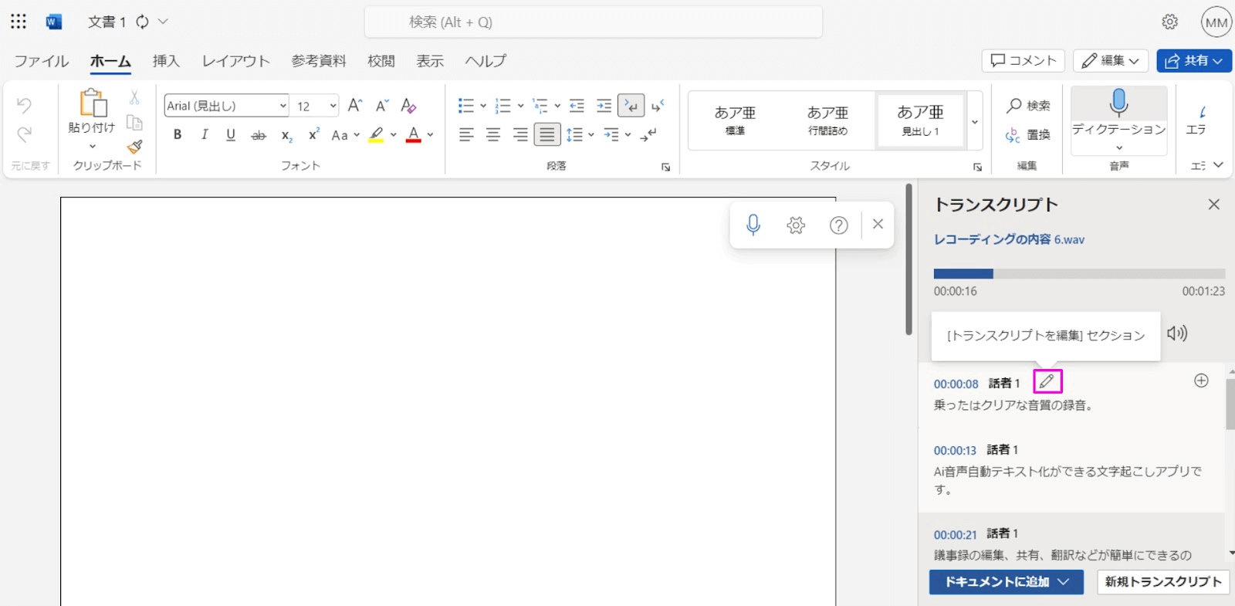Open settings gear in title bar
Viewport: 1235px width, 606px height.
pos(1170,22)
